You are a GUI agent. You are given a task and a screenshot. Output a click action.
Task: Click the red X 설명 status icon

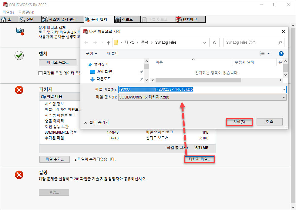[x=19, y=175]
